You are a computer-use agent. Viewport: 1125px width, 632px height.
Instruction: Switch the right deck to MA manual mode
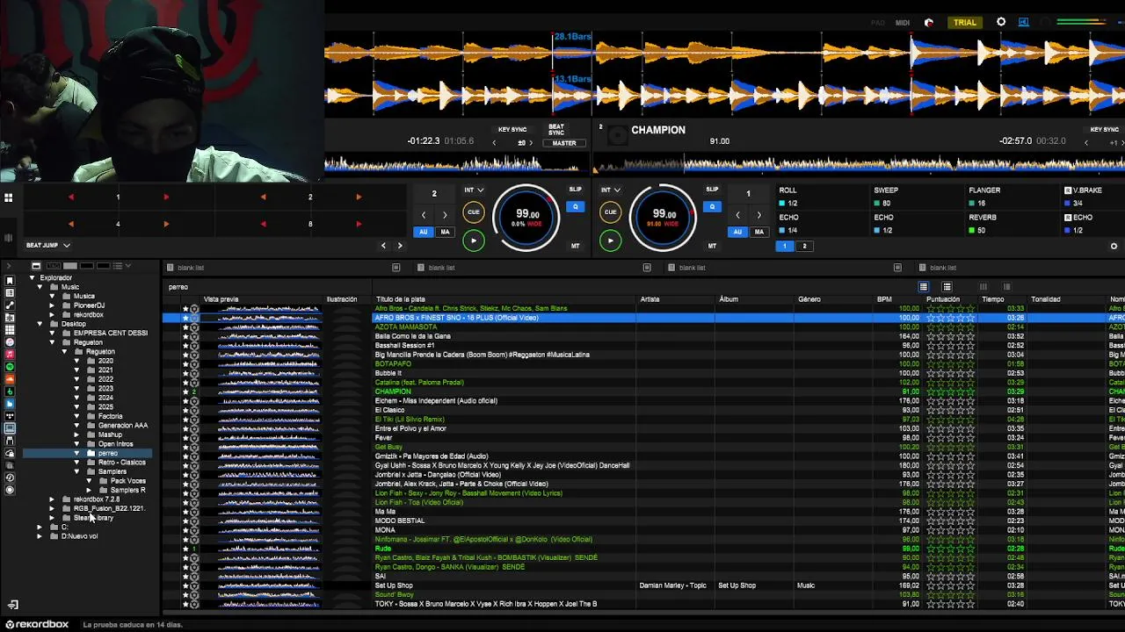tap(758, 232)
